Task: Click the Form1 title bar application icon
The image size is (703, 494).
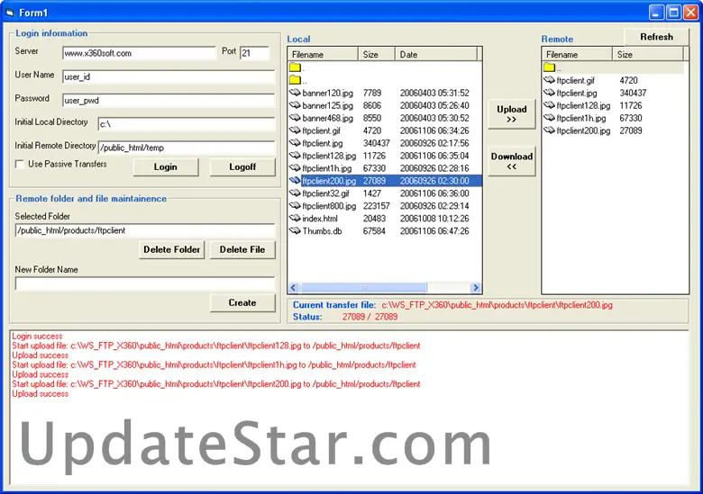Action: coord(10,13)
